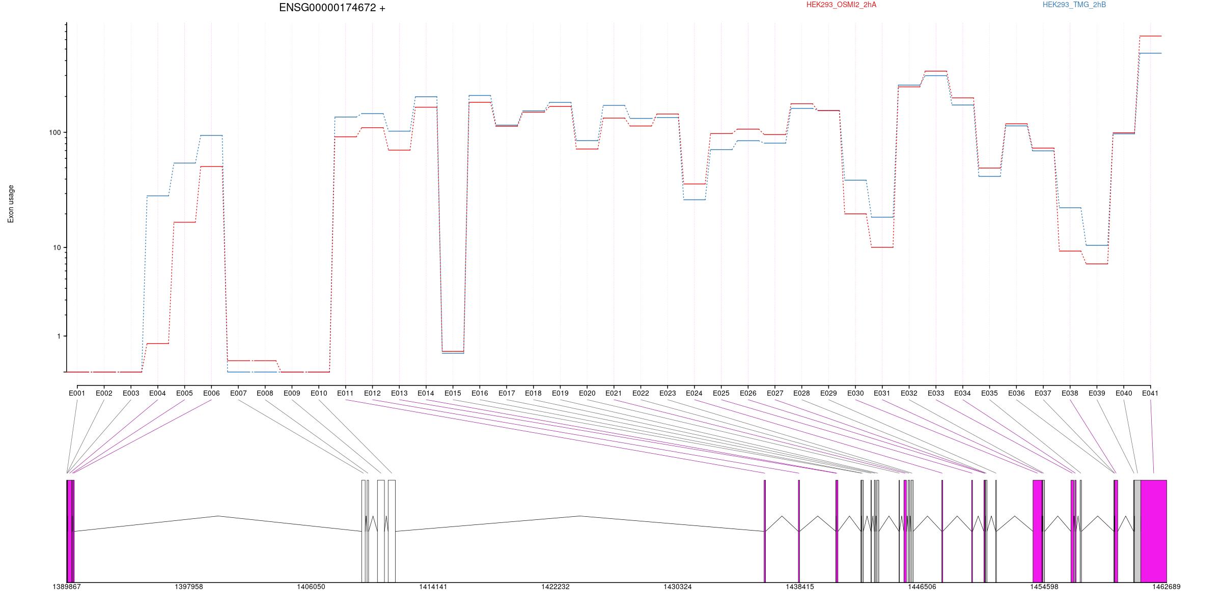Click the y-axis tick label 1
The width and height of the screenshot is (1222, 611).
(58, 336)
